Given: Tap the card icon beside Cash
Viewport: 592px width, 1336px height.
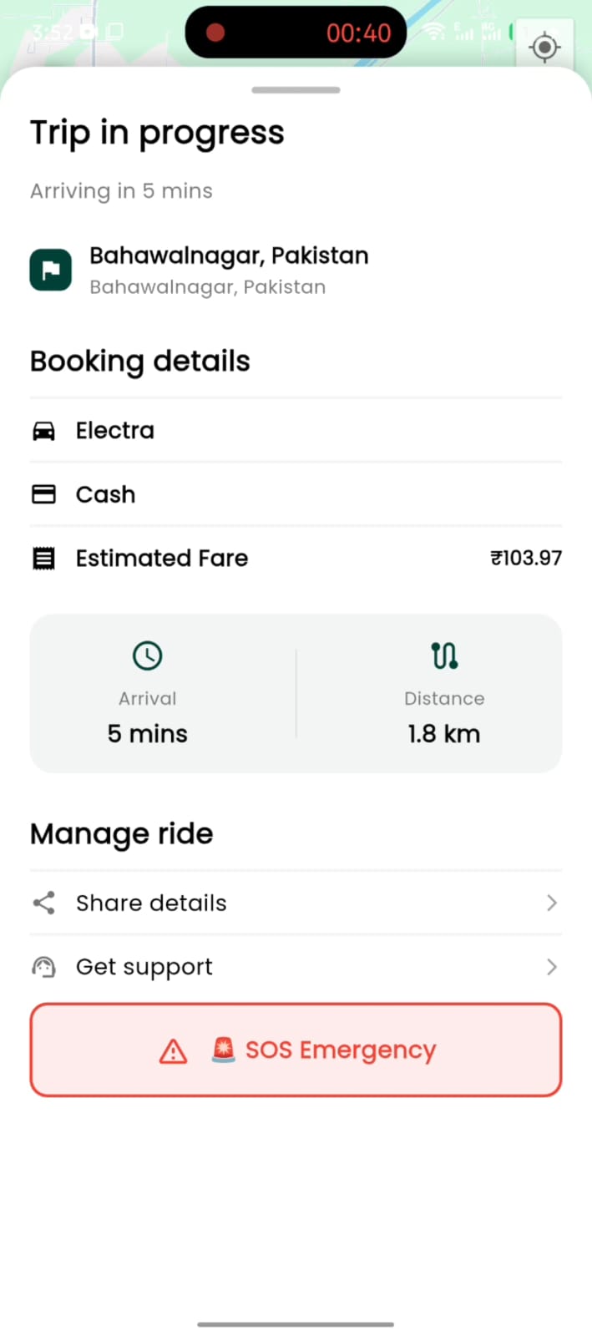Looking at the screenshot, I should 43,494.
